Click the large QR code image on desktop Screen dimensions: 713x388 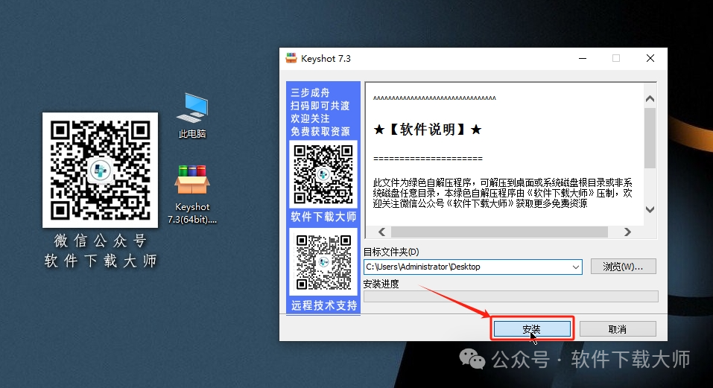[100, 170]
